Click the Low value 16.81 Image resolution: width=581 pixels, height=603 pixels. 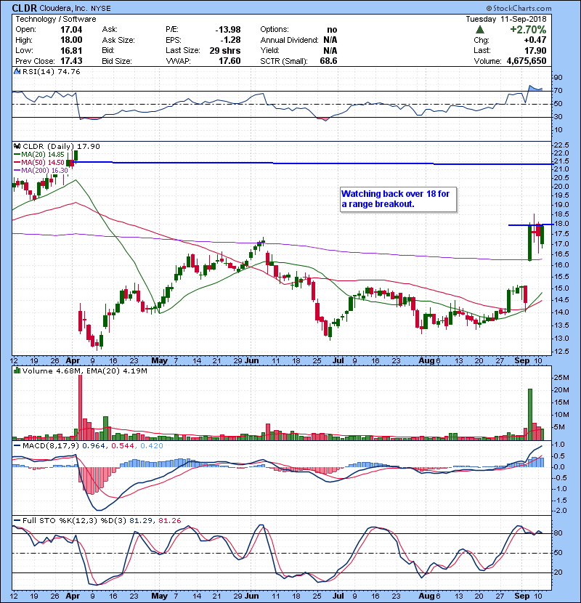[x=71, y=50]
